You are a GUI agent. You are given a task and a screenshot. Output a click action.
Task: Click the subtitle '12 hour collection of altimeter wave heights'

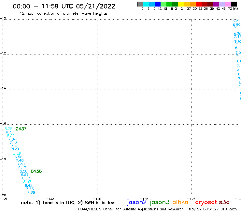63,13
